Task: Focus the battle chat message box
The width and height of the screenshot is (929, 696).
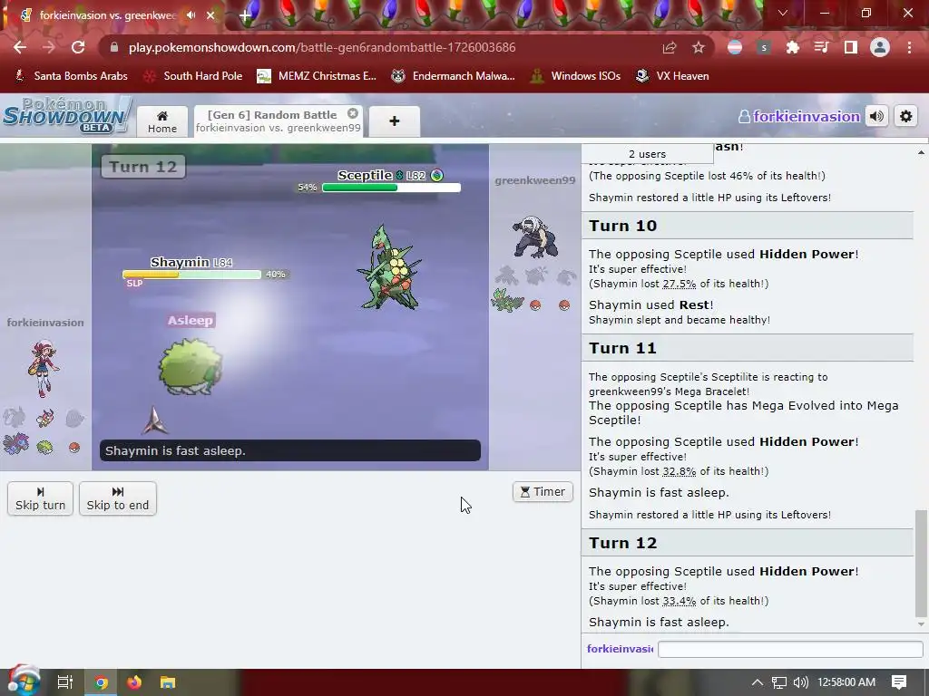Action: tap(790, 649)
